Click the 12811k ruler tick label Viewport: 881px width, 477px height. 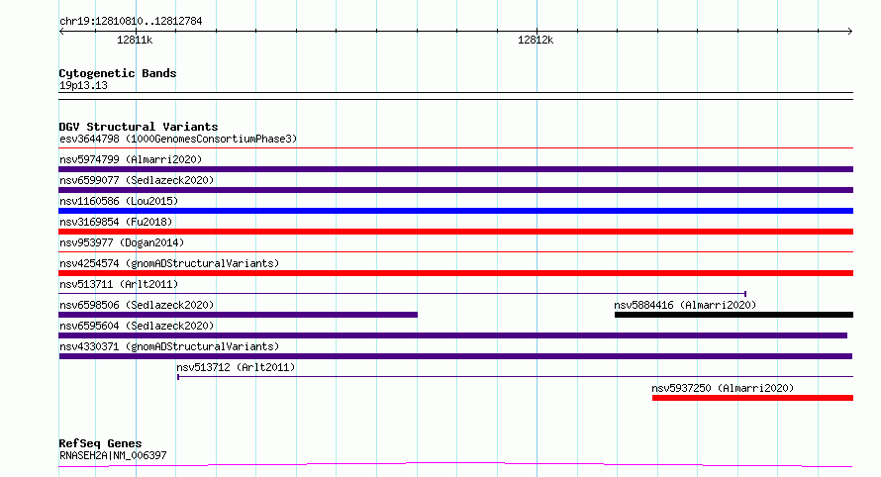135,40
